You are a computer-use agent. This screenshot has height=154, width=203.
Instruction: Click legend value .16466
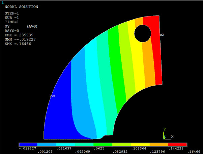[x=194, y=152]
